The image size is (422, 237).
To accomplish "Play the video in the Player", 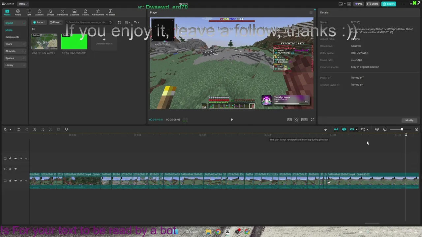I will (232, 119).
